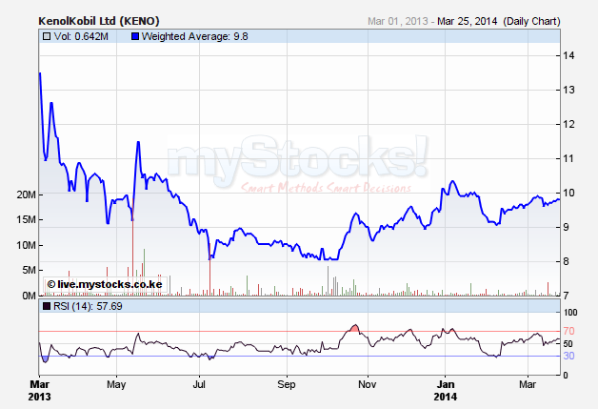Screen dimensions: 598x409
Task: Click the Vol legend swatch icon
Action: [x=47, y=36]
